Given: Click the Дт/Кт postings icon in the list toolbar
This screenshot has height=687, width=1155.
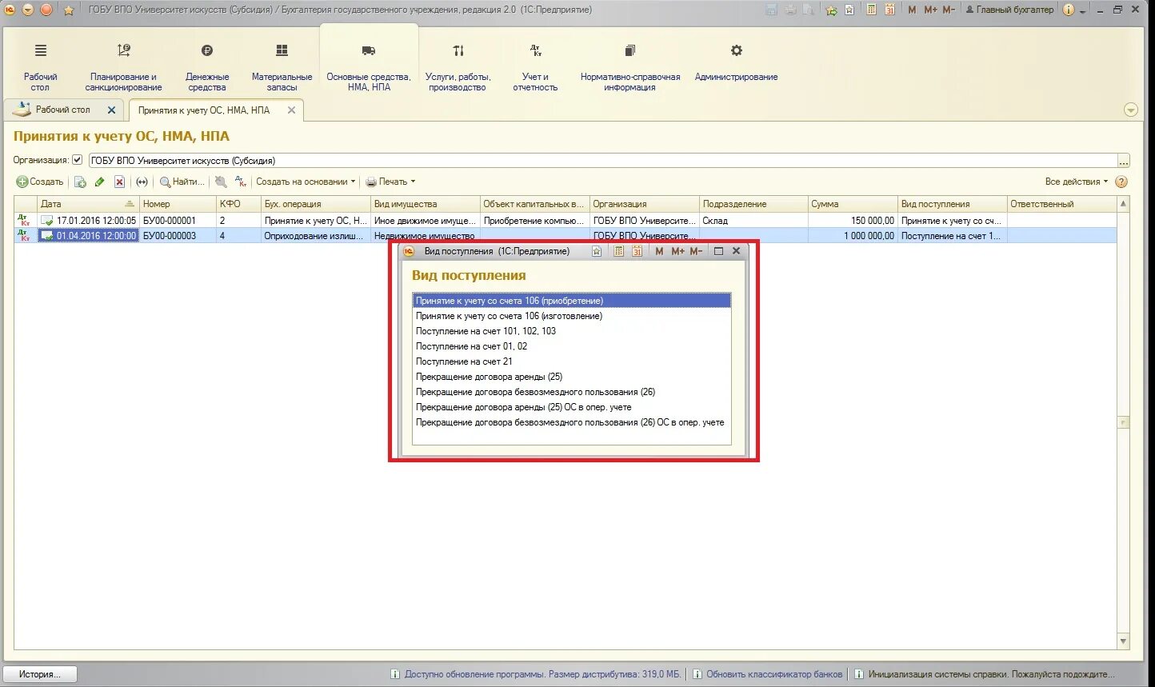Looking at the screenshot, I should 241,182.
